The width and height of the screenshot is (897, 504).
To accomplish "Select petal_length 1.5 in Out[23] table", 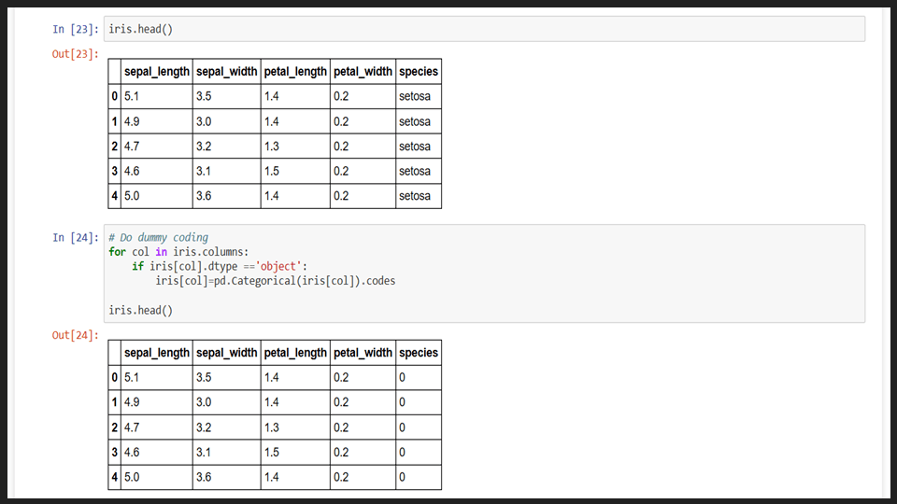I will tap(272, 171).
